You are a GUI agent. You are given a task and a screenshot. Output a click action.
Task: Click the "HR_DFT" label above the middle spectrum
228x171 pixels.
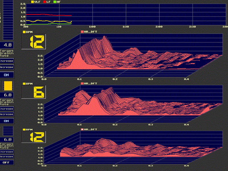(90, 84)
